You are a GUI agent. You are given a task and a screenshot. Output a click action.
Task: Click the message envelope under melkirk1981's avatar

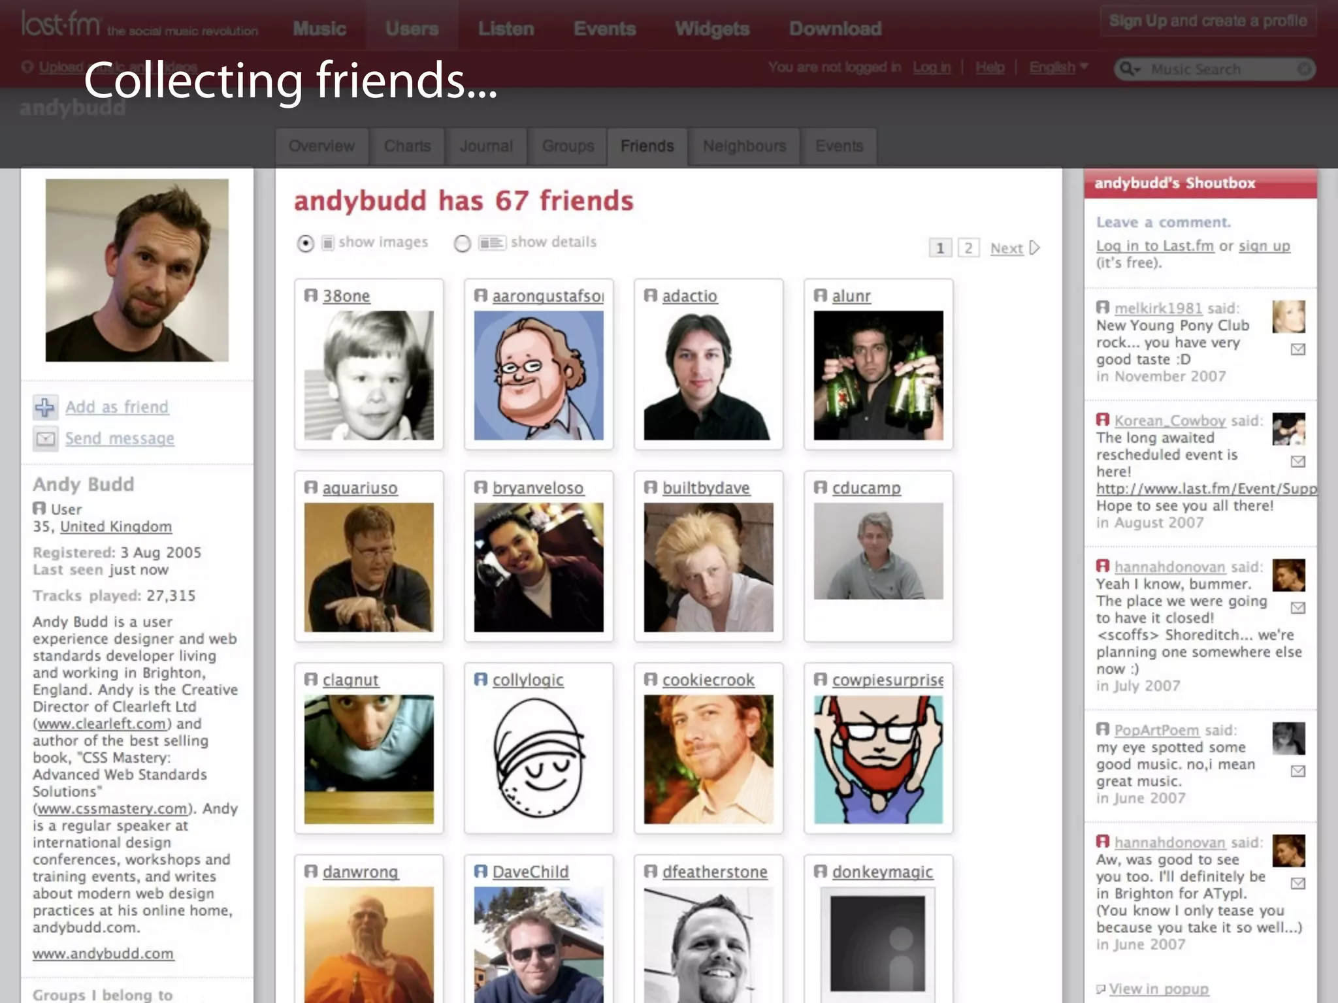click(1298, 349)
